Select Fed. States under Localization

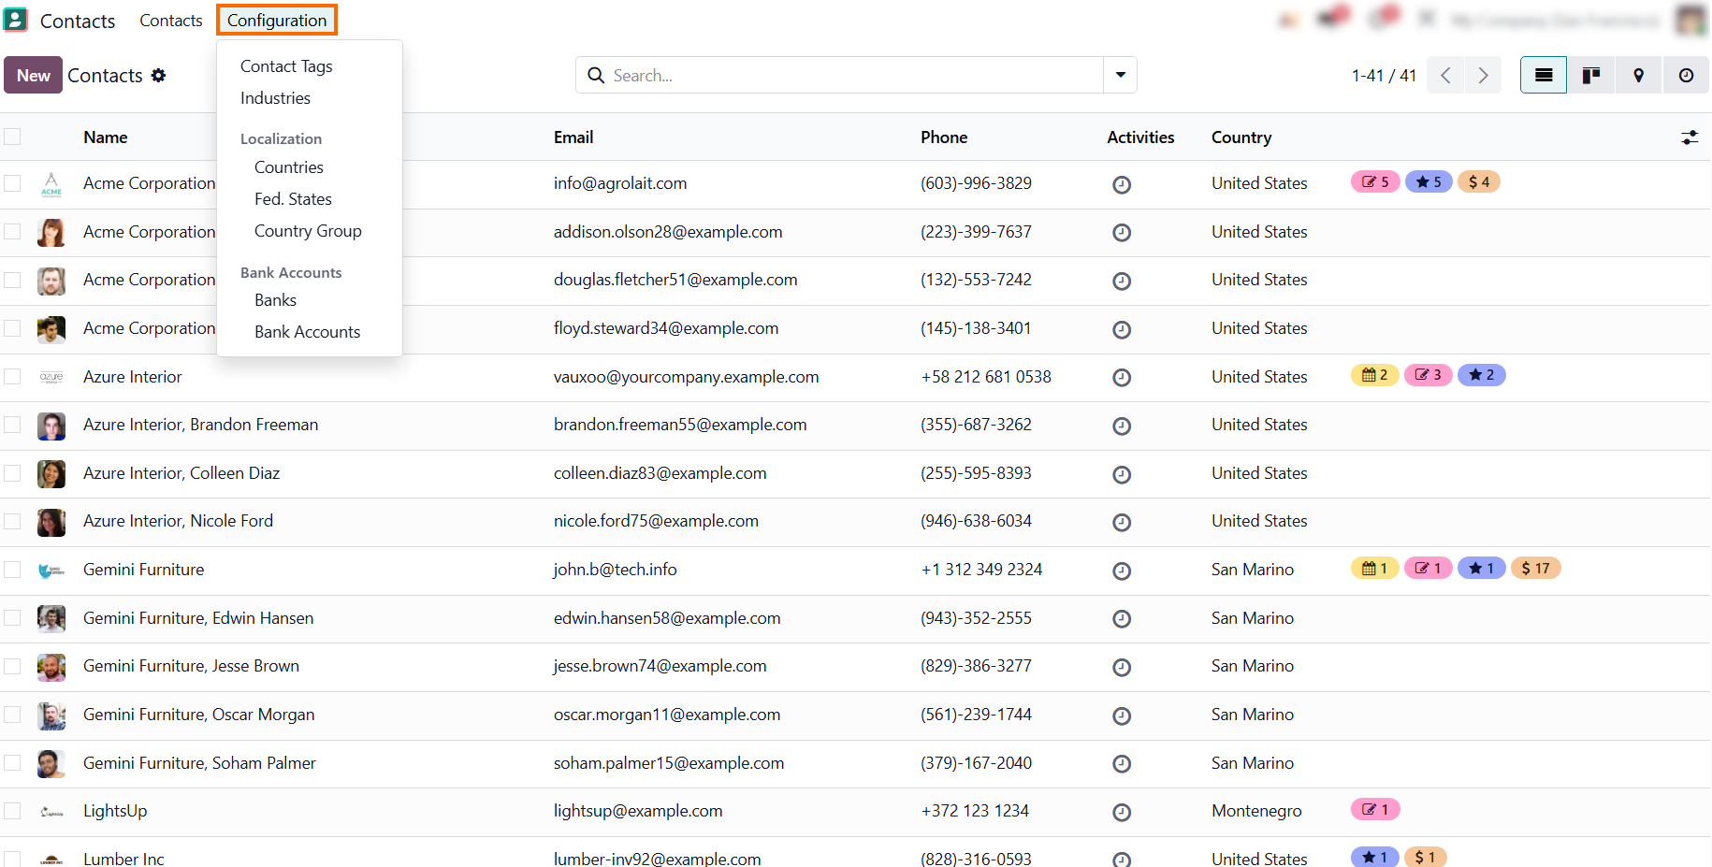tap(293, 199)
